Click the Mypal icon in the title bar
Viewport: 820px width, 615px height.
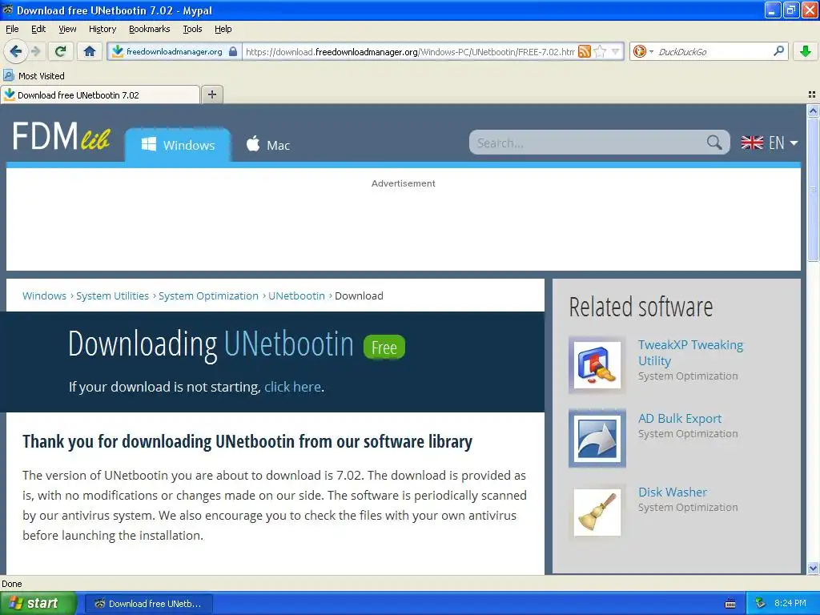pos(8,10)
